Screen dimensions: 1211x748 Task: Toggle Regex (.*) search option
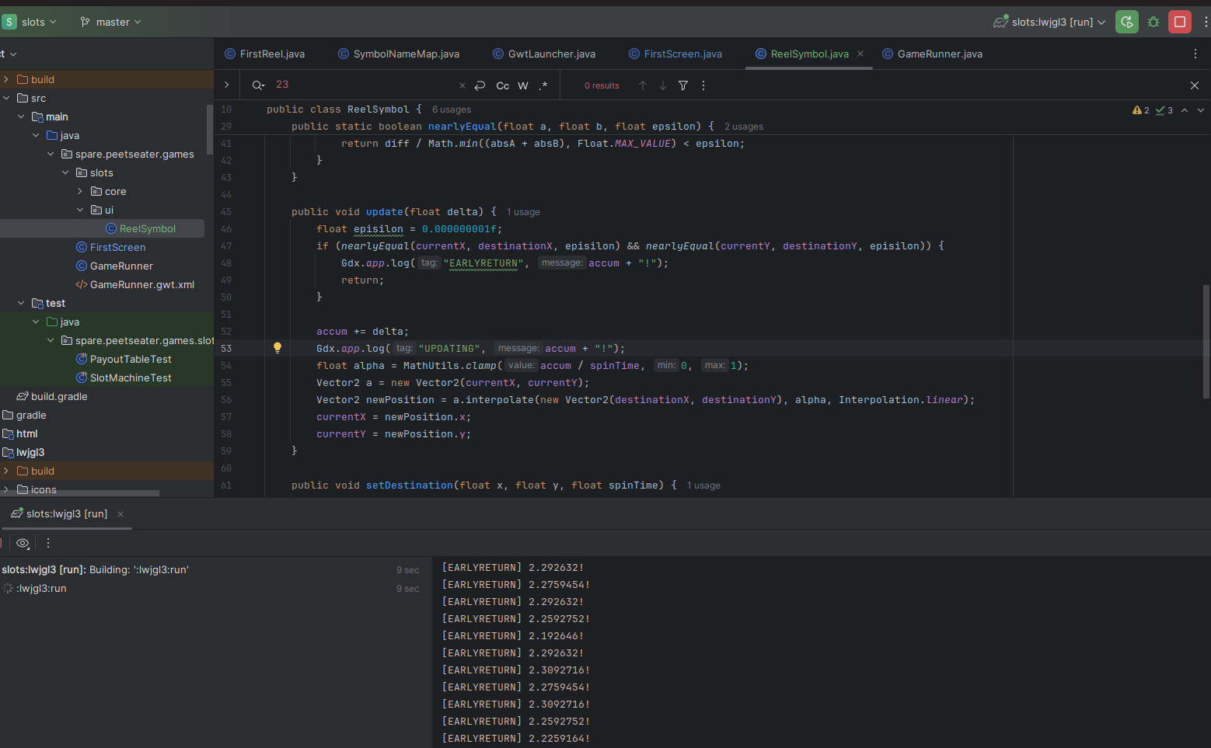543,85
